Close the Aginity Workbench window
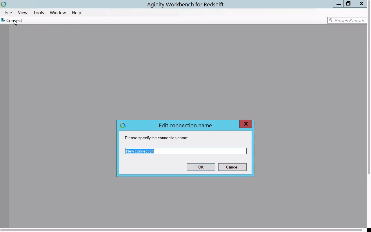Image resolution: width=371 pixels, height=232 pixels. pyautogui.click(x=361, y=4)
